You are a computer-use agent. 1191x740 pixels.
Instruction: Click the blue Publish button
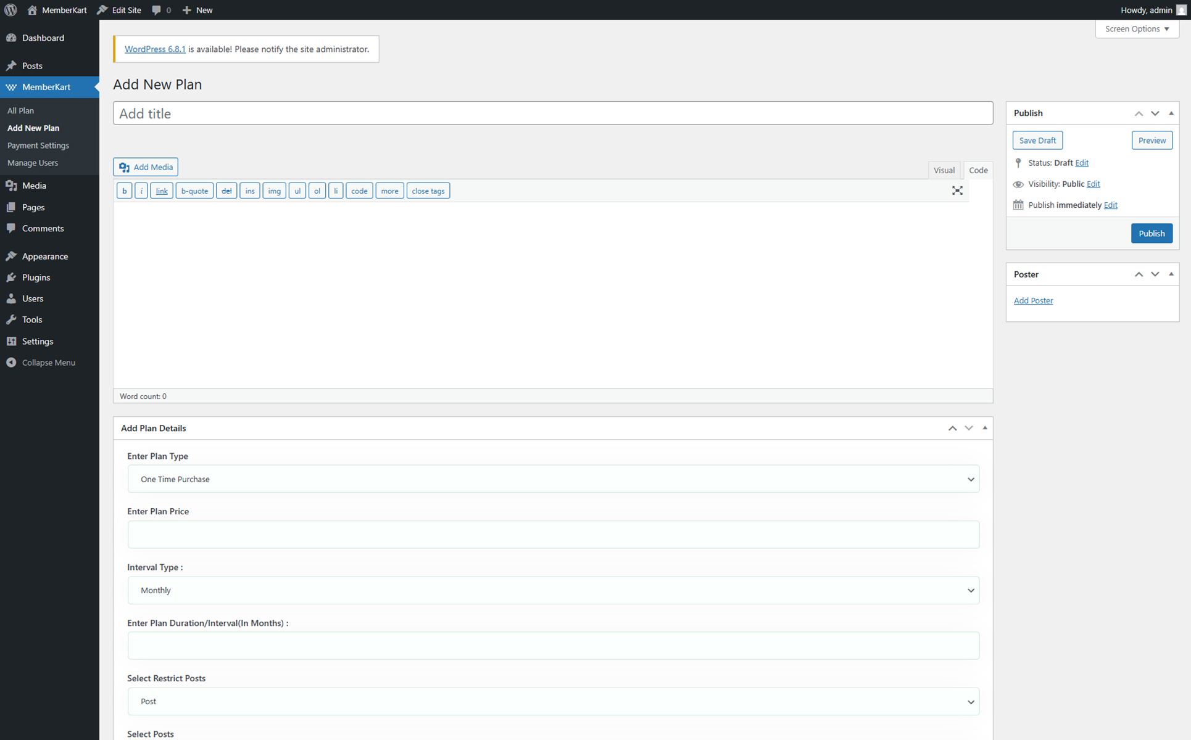point(1151,233)
